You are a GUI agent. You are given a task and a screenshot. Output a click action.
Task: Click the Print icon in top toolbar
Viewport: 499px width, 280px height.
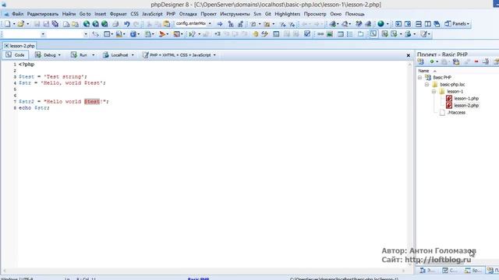point(115,24)
